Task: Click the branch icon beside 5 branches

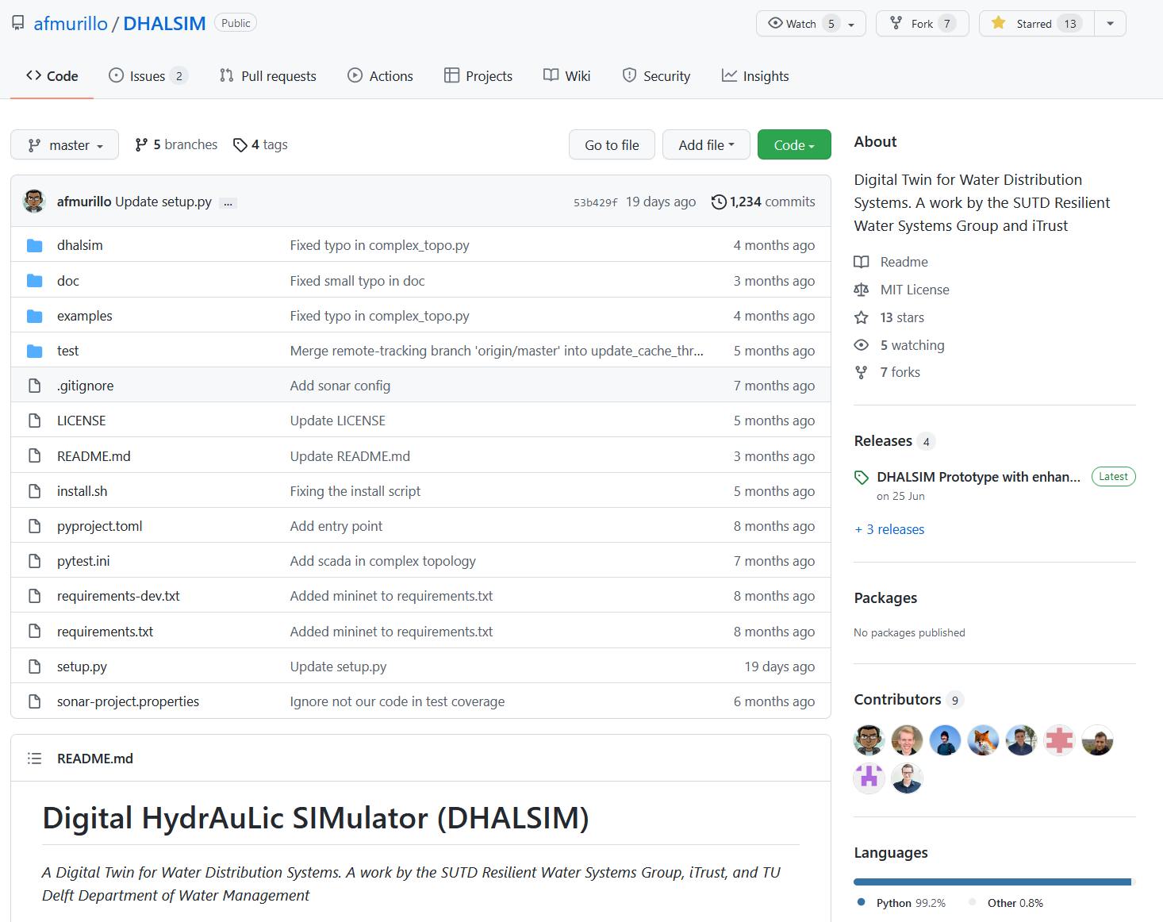Action: click(141, 145)
